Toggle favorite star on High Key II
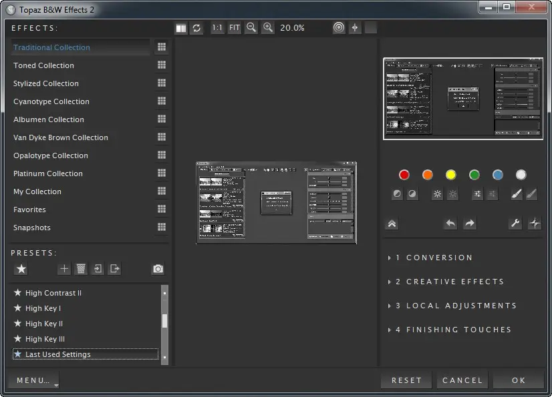 (18, 324)
